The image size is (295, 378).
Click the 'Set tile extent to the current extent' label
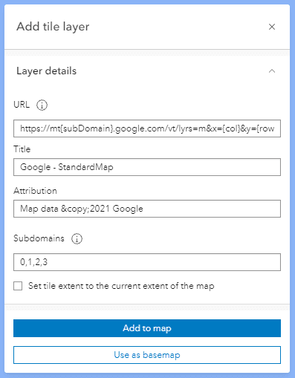(x=121, y=286)
